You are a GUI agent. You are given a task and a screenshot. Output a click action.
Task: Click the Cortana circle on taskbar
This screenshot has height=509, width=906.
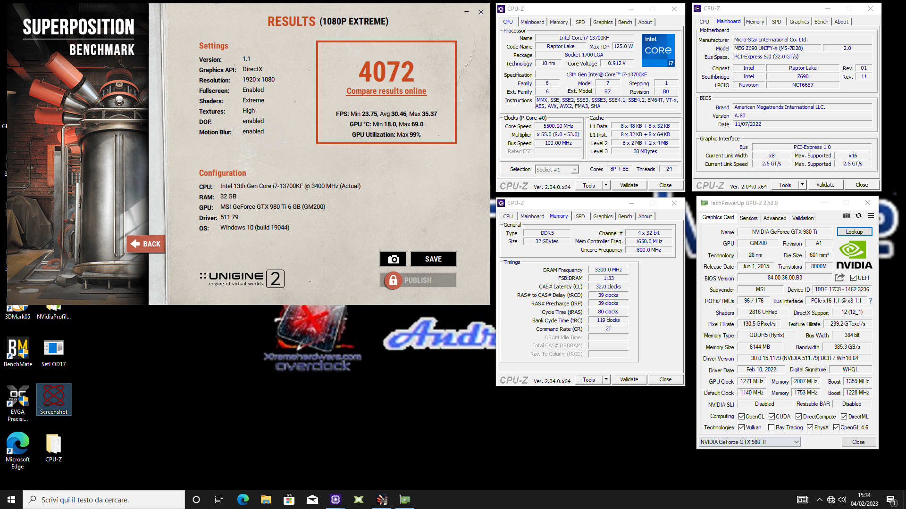pyautogui.click(x=196, y=500)
